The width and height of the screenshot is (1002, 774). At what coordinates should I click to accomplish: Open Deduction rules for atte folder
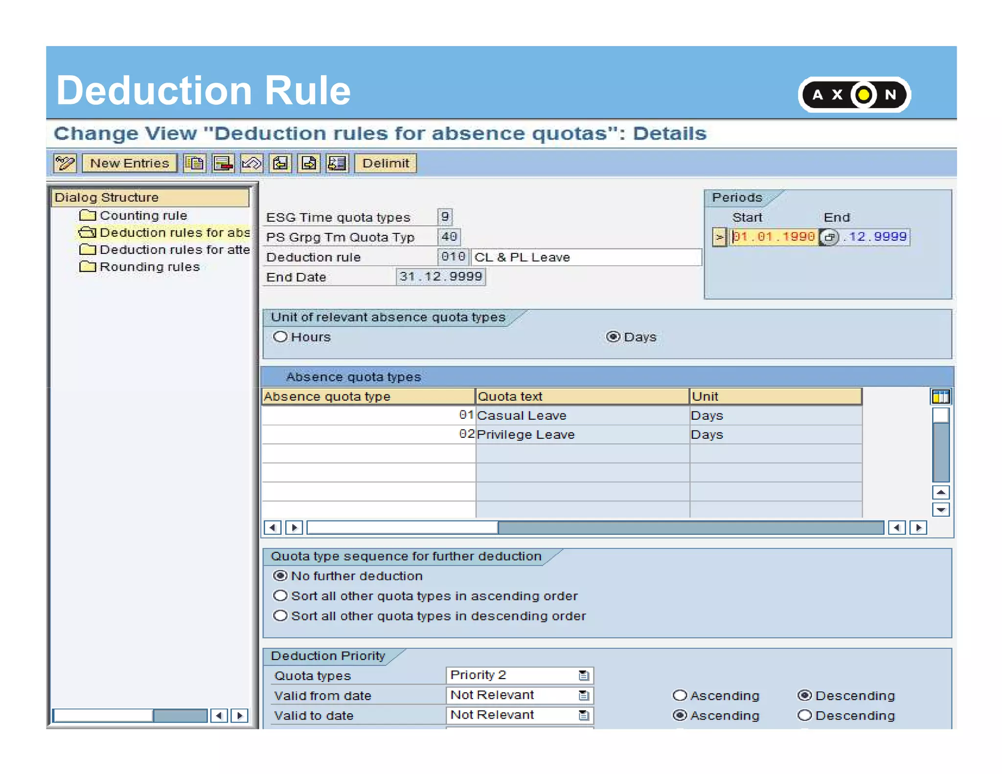[x=164, y=250]
